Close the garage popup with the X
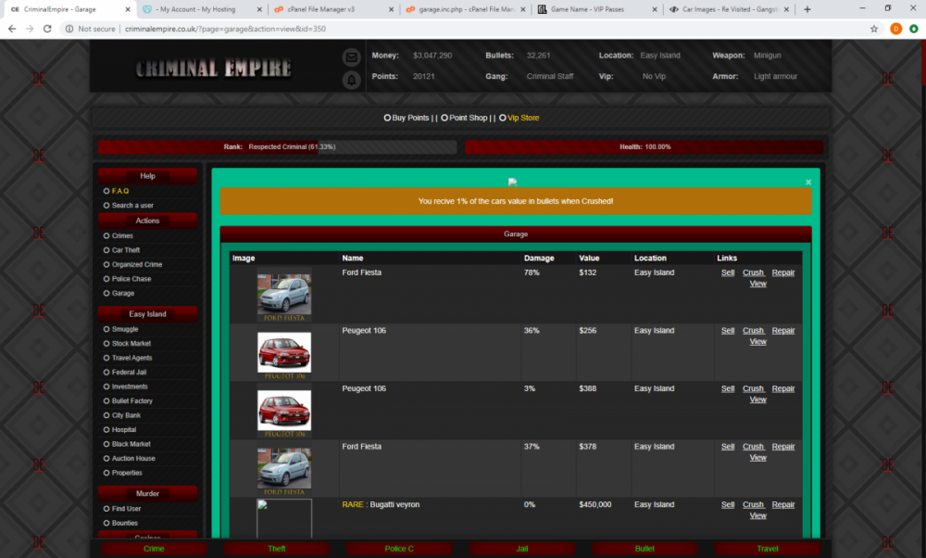Viewport: 926px width, 558px height. coord(807,183)
